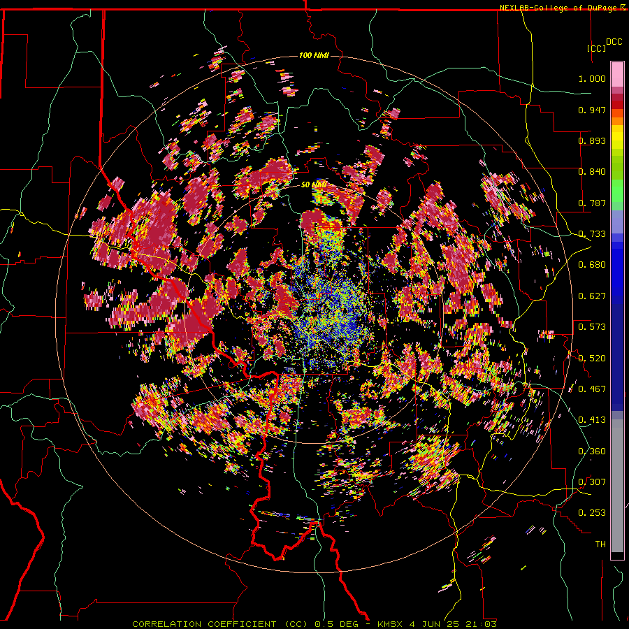Click the 0.413 legend value
Viewport: 629px width, 629px height.
(x=592, y=420)
